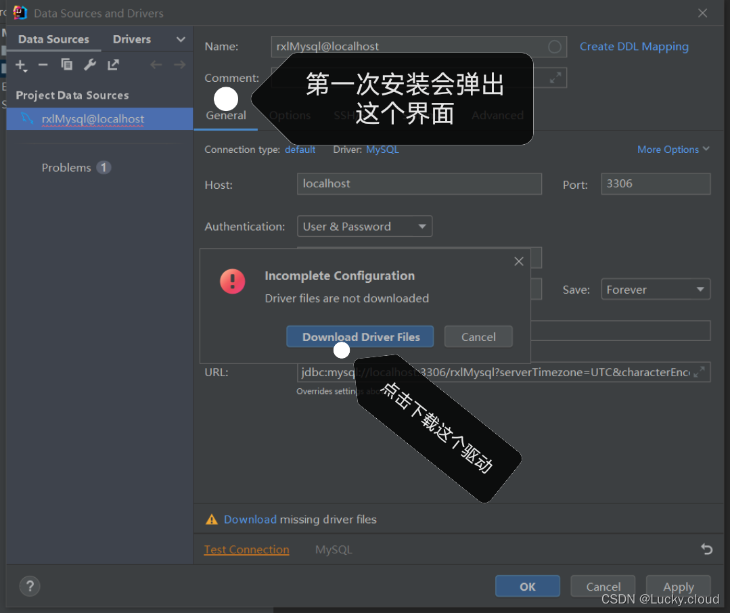Navigate back with the left arrow
Screen dimensions: 730x613
[x=156, y=65]
